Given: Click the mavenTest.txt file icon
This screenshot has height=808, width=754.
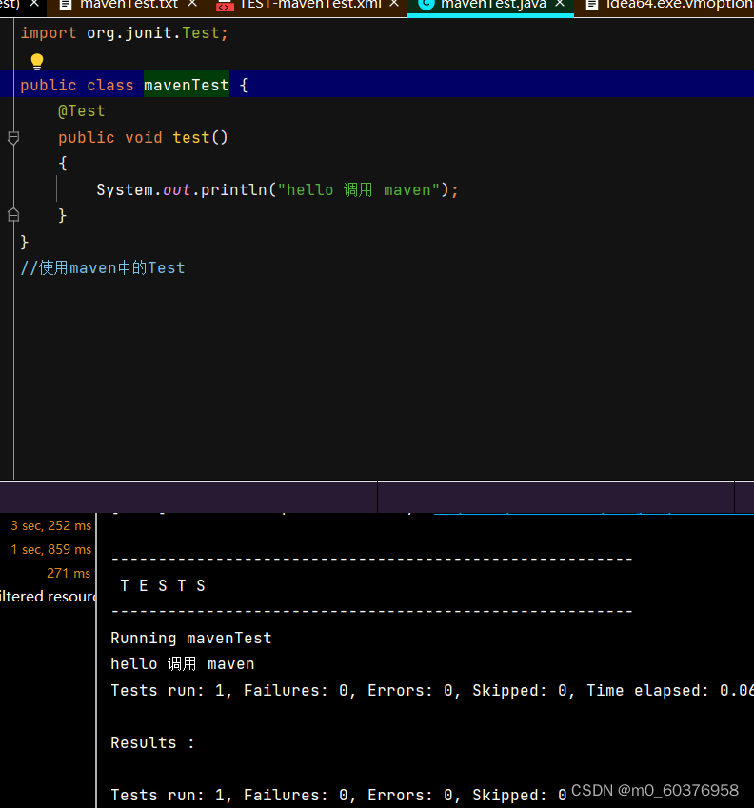Looking at the screenshot, I should pyautogui.click(x=66, y=5).
